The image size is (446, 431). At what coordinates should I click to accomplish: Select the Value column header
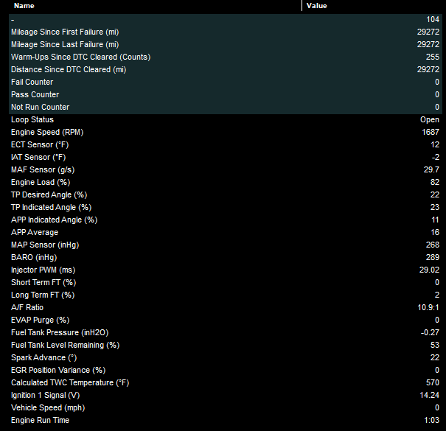point(372,6)
